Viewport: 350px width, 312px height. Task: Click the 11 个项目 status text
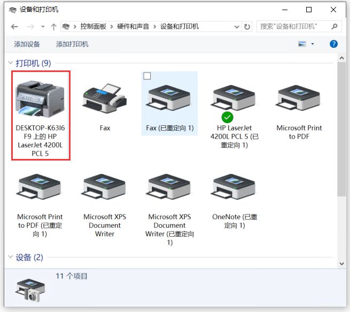click(72, 276)
